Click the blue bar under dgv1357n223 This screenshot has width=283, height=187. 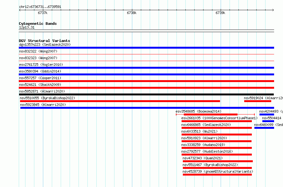146,48
